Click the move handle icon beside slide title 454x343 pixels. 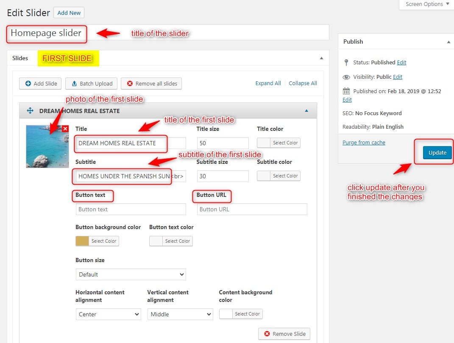tap(30, 111)
